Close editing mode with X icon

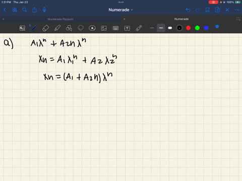click(x=227, y=10)
